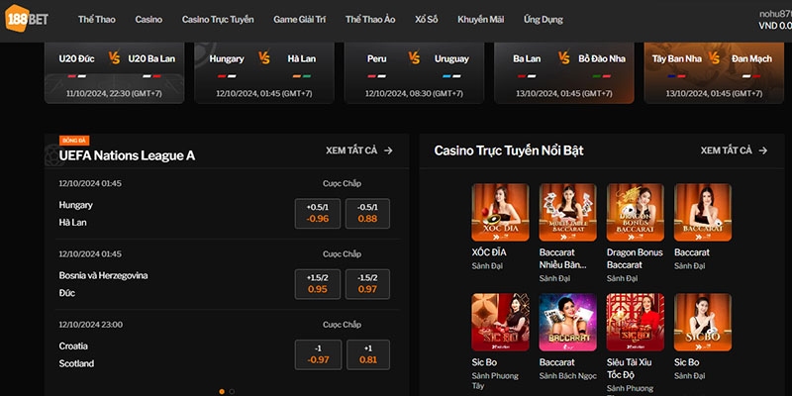Click the Hungary team name

76,205
